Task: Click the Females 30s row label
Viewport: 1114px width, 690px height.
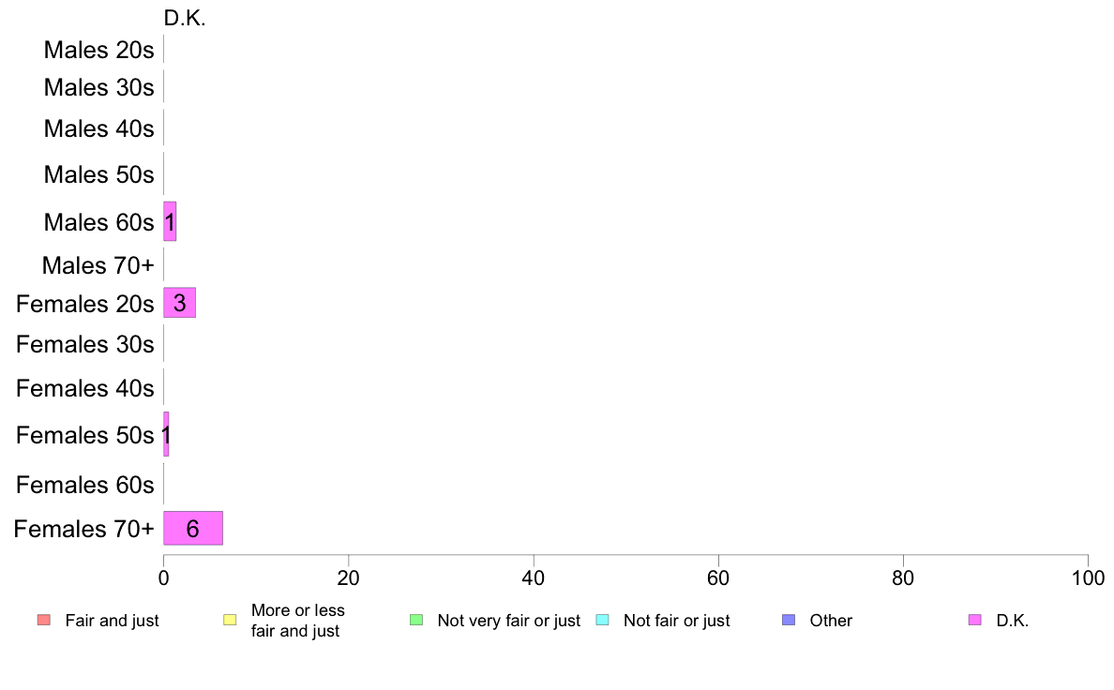Action: pos(85,345)
